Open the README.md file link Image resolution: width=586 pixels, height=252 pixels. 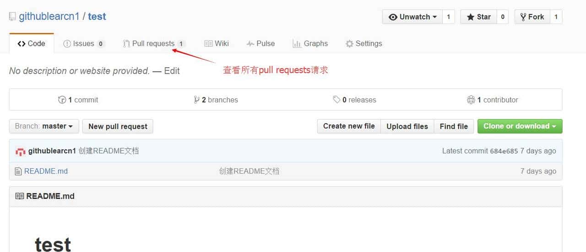tap(46, 171)
